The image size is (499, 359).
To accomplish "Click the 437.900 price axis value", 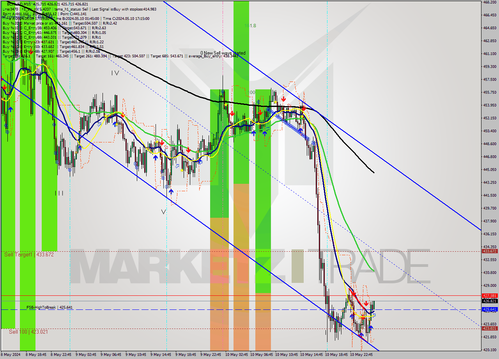I will 489,221.
